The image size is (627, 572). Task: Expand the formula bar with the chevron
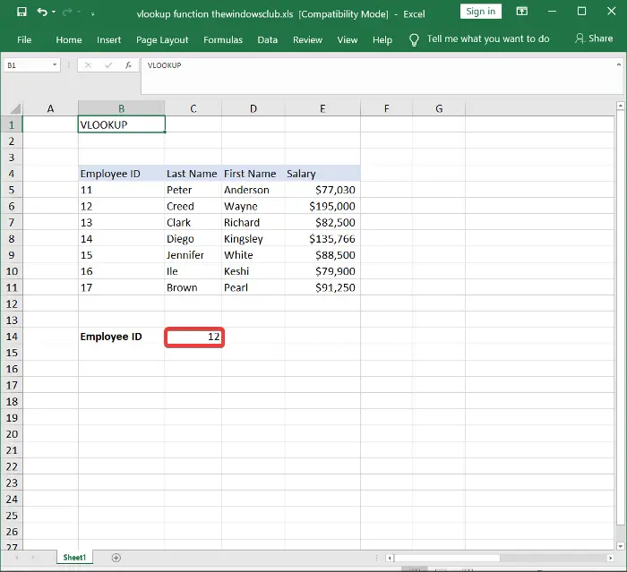pyautogui.click(x=619, y=64)
